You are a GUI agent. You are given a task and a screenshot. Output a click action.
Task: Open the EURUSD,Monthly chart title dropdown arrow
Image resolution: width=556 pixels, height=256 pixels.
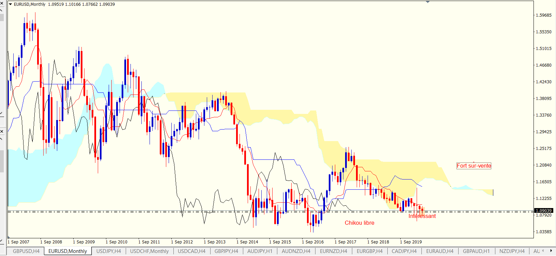coord(10,4)
